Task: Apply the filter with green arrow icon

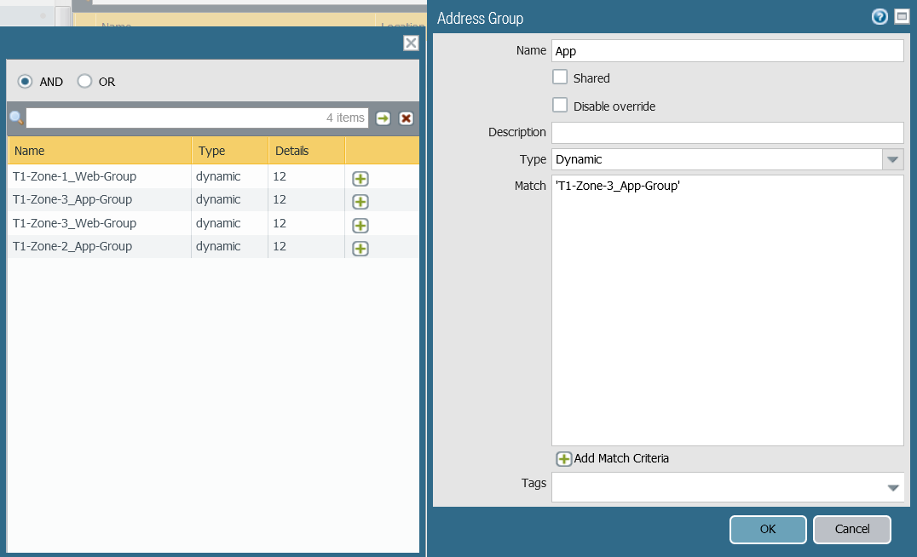Action: point(384,118)
